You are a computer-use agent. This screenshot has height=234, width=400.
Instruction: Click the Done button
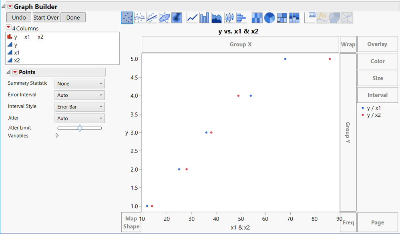click(x=73, y=18)
